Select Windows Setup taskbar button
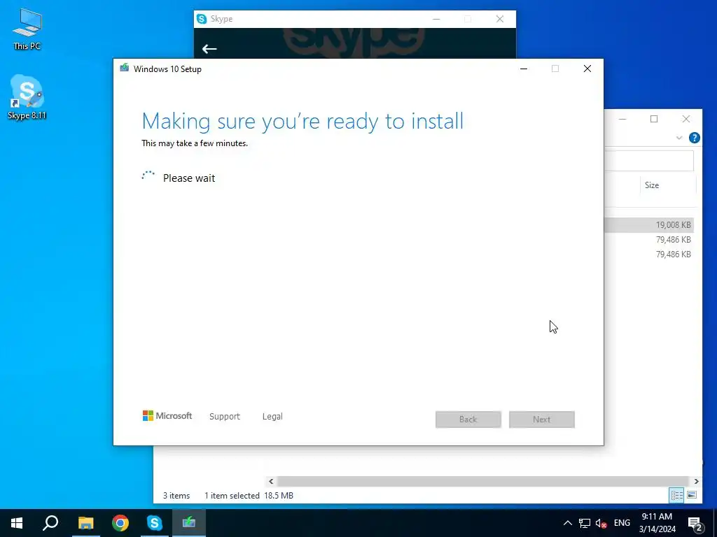The height and width of the screenshot is (537, 717). [189, 523]
